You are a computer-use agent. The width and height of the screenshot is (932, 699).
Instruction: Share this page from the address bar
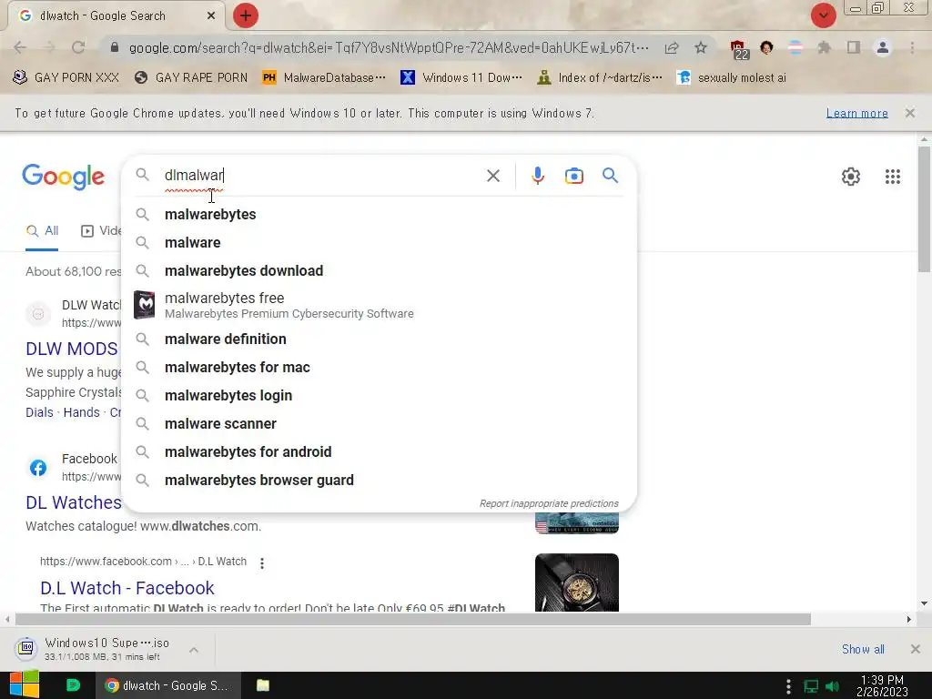pyautogui.click(x=672, y=47)
